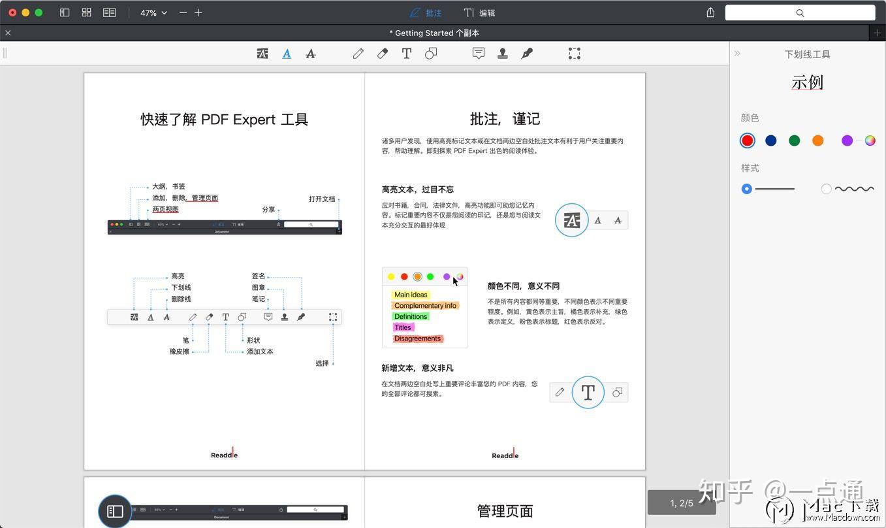
Task: Click the heading 快速了解 PDF Expert 工具
Action: coord(225,119)
